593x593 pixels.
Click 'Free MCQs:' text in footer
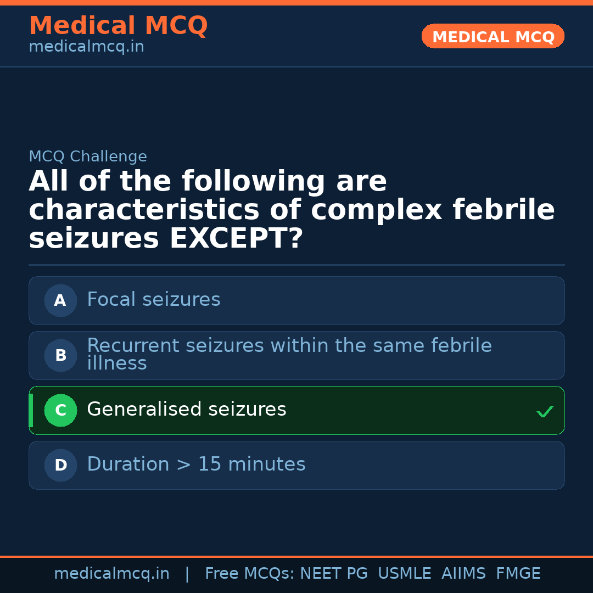click(x=249, y=574)
